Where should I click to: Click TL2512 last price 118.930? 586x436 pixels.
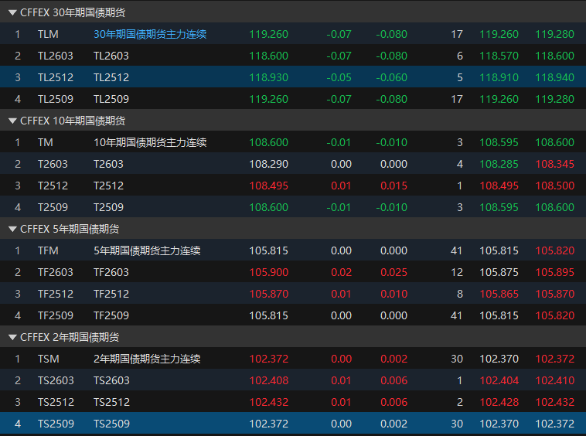coord(269,77)
